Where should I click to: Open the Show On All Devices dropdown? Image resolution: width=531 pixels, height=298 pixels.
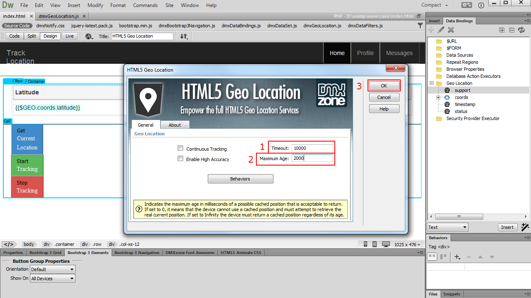click(52, 279)
